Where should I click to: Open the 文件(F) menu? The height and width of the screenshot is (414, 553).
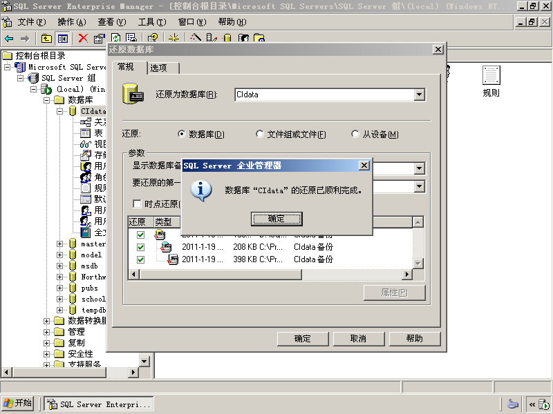(32, 22)
